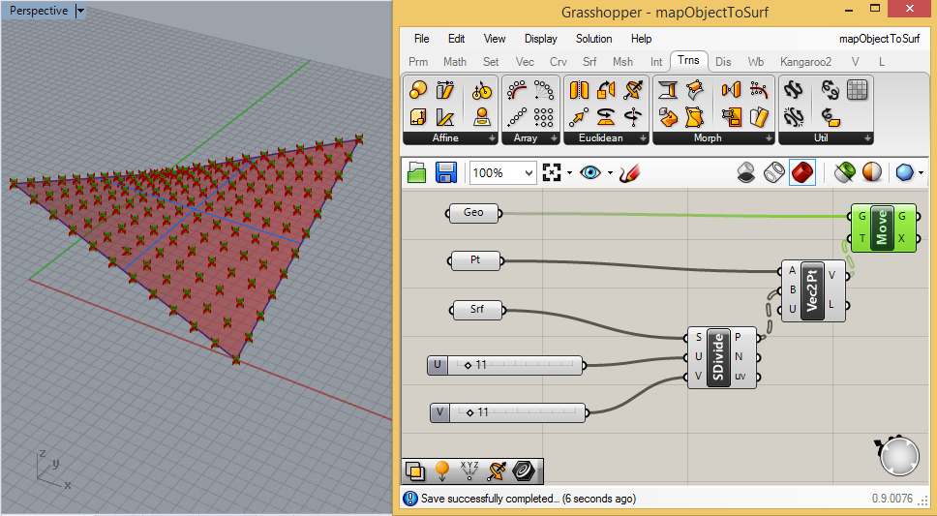Select the Move component on canvas
Screen dimensions: 937x516
point(882,227)
